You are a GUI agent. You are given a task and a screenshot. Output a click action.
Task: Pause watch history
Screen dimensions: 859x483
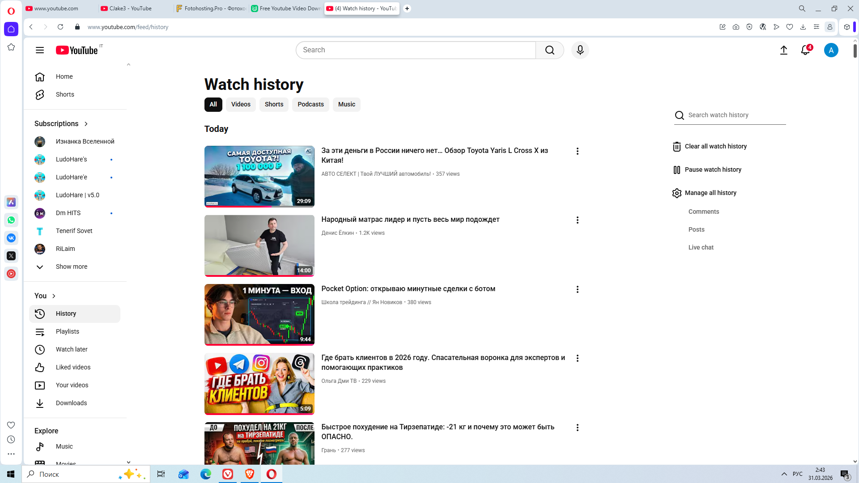pos(713,169)
